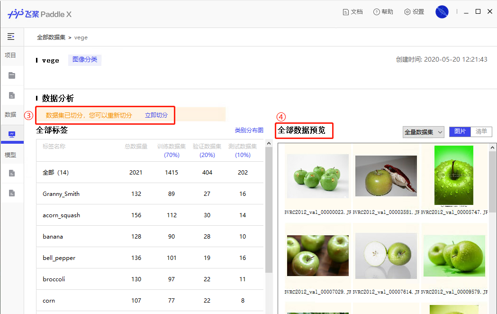Collapse the sidebar with the hamburger menu icon
The width and height of the screenshot is (497, 314).
[11, 37]
